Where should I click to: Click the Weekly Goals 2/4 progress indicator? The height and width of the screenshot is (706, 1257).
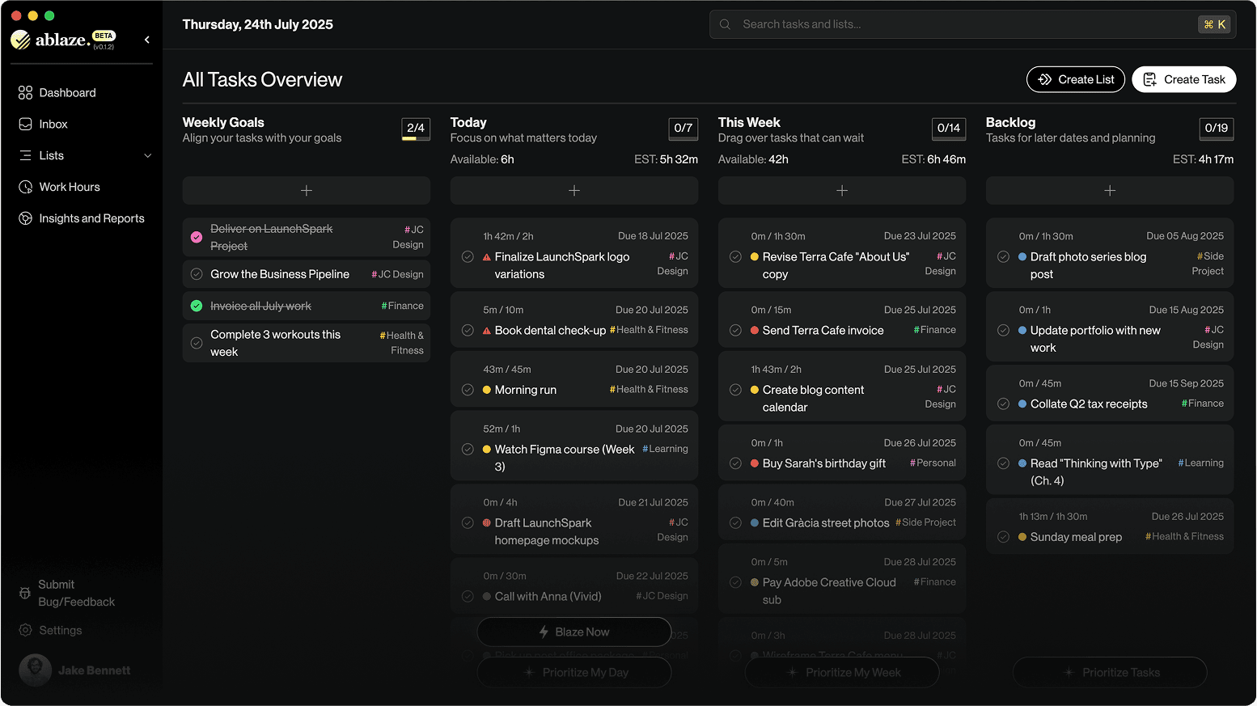click(416, 129)
